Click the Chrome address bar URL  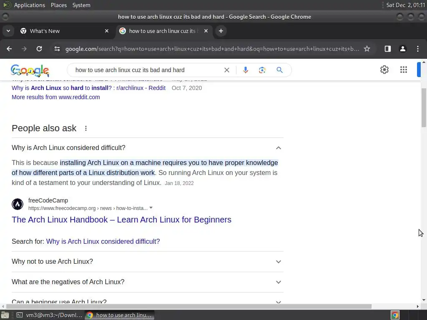212,49
